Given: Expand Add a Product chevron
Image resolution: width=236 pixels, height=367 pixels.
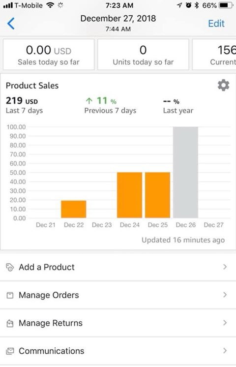Looking at the screenshot, I should click(x=225, y=267).
